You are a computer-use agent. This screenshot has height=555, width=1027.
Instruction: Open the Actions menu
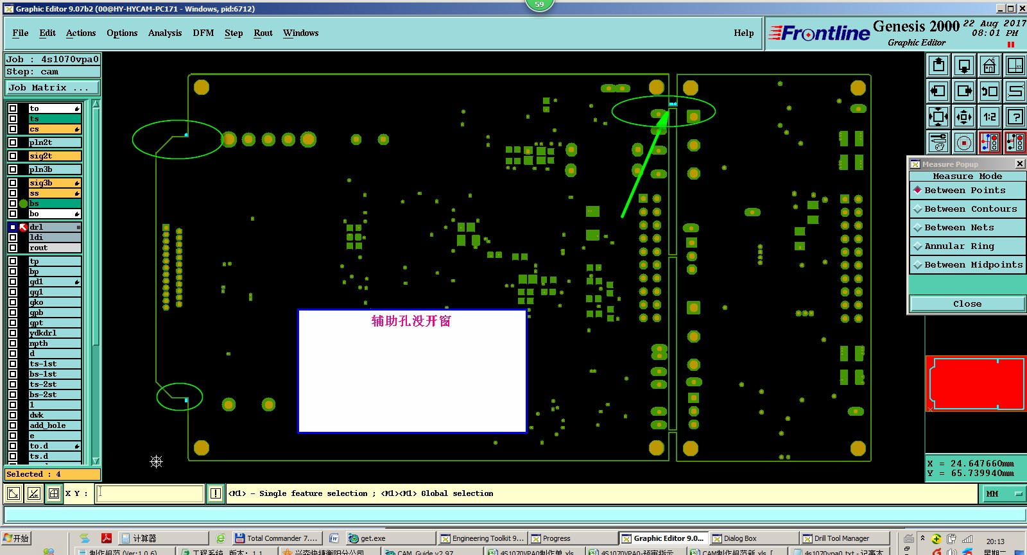pos(81,33)
